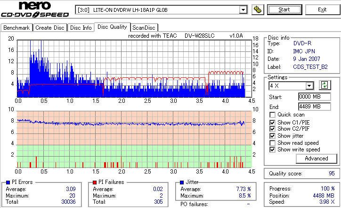
Task: Click PI Errors Average value 3.09
Action: 71,189
